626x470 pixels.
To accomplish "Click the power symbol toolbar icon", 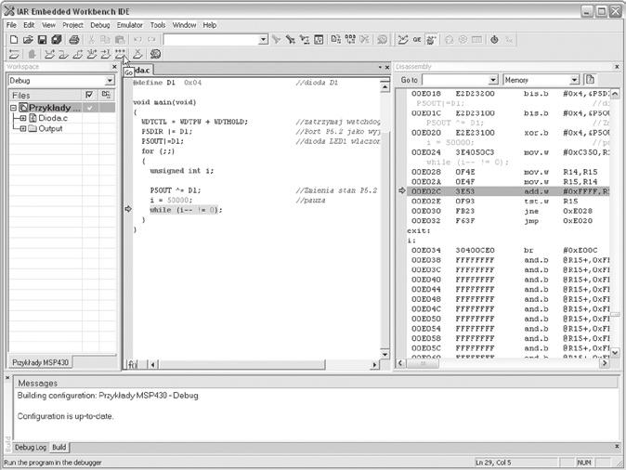I will pos(494,40).
